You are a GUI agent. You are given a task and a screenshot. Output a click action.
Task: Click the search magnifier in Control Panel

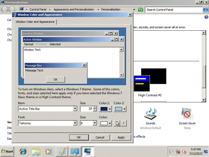pos(206,10)
